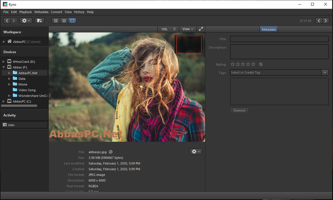The width and height of the screenshot is (333, 200).
Task: Click the fullscreen expand arrows icon
Action: (x=201, y=29)
